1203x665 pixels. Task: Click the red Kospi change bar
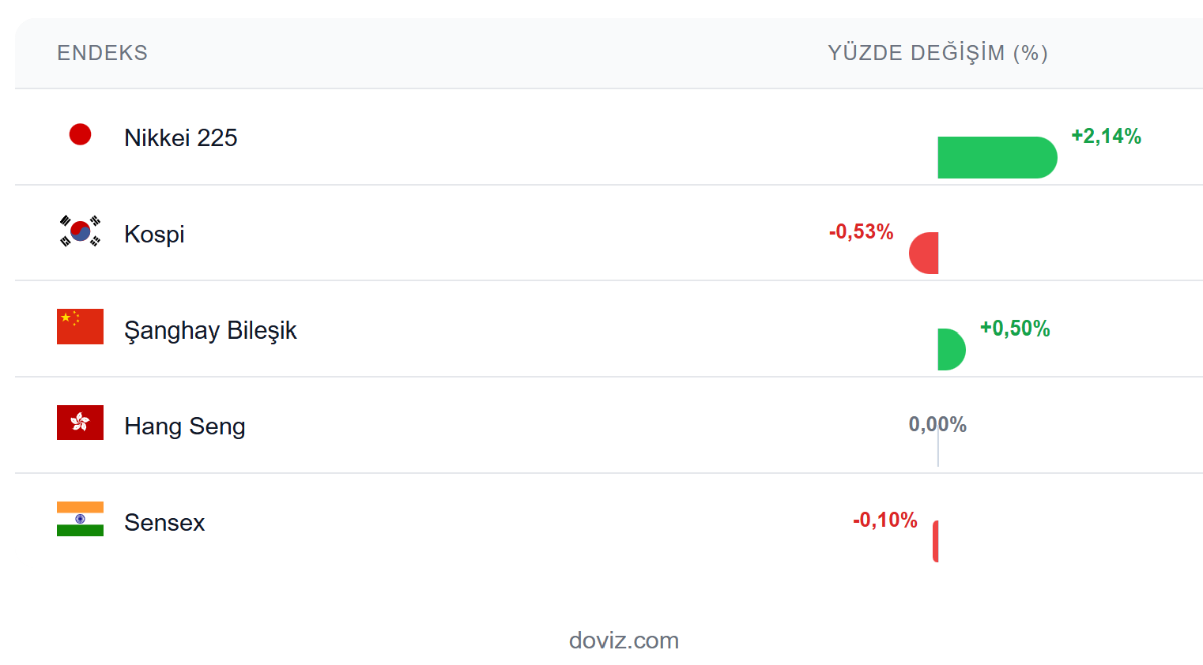coord(925,254)
